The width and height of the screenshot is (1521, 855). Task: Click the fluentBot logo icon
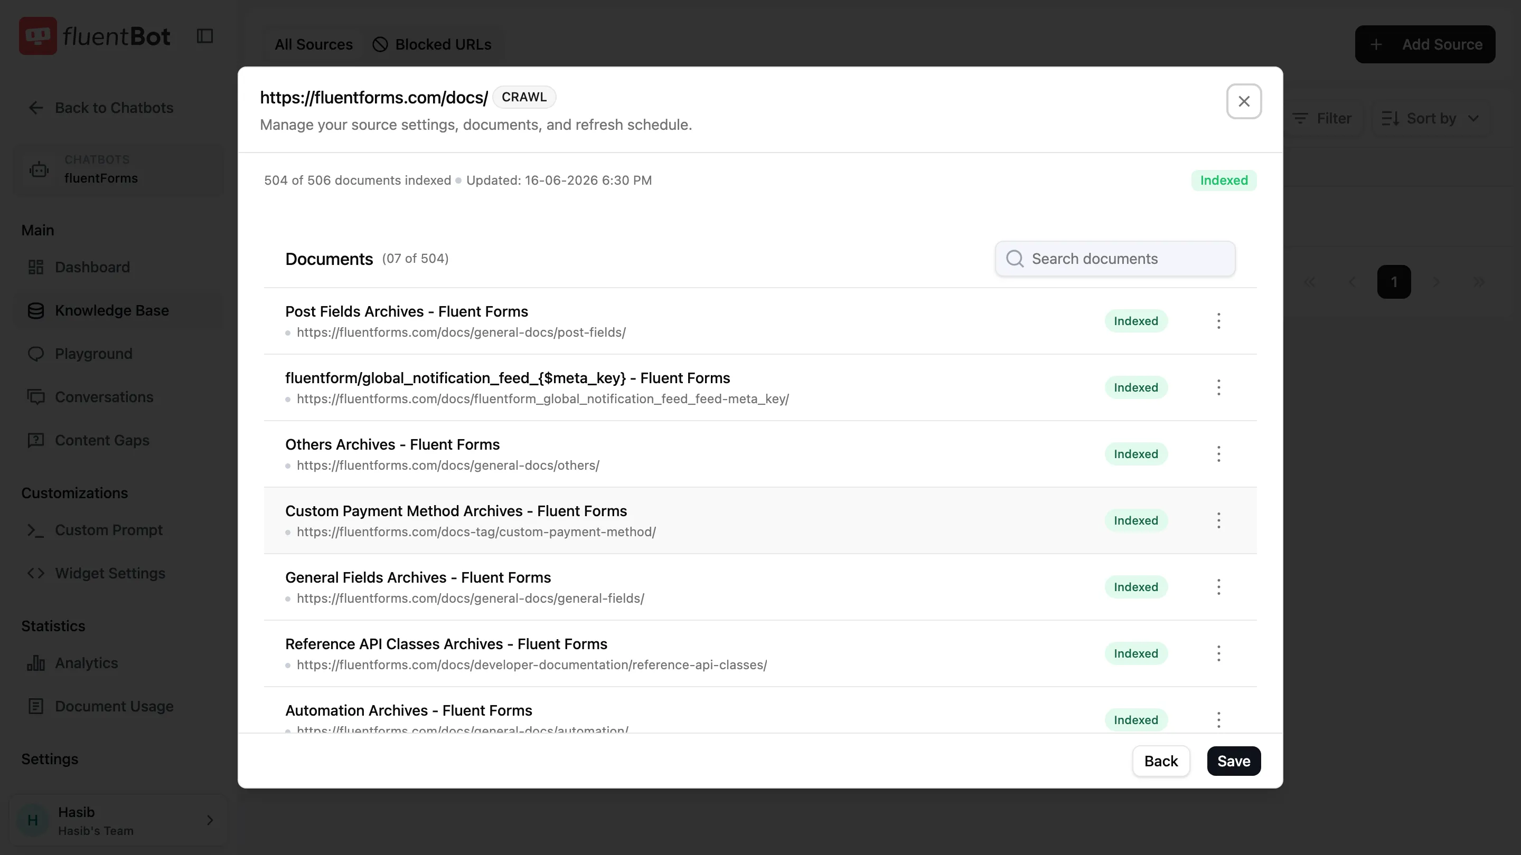click(x=38, y=36)
